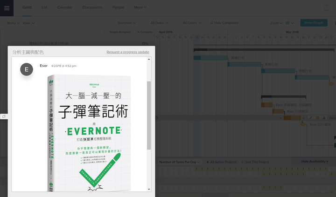The image size is (336, 197).
Task: Open the All Dates filter dropdown
Action: coord(160,23)
